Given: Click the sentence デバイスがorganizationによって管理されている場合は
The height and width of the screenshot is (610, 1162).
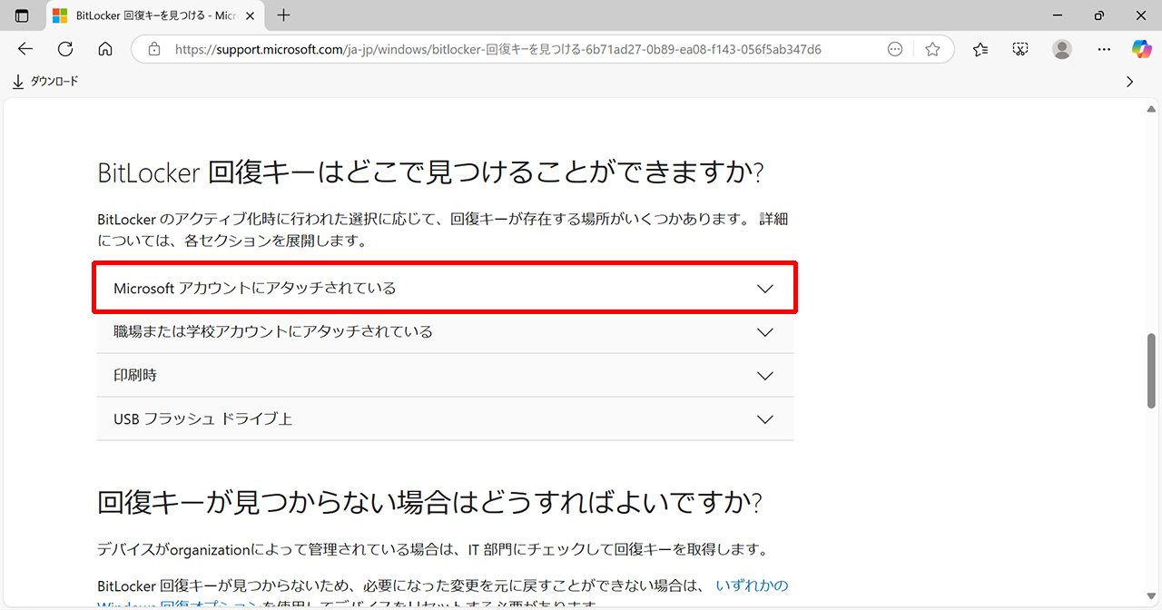Looking at the screenshot, I should pyautogui.click(x=433, y=549).
